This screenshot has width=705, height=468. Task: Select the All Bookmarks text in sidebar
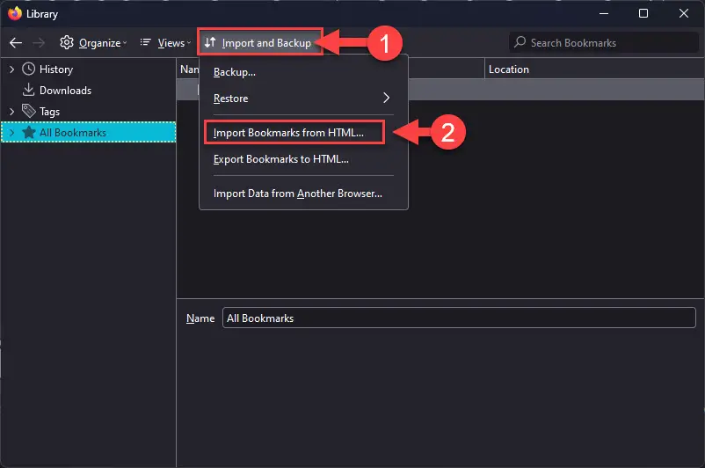point(73,132)
